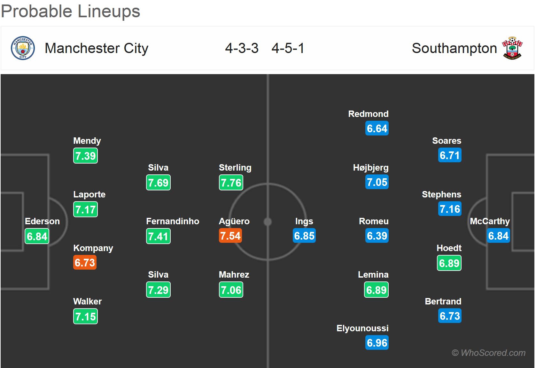Click the 4-5-1 formation text
Image resolution: width=536 pixels, height=368 pixels.
(288, 48)
